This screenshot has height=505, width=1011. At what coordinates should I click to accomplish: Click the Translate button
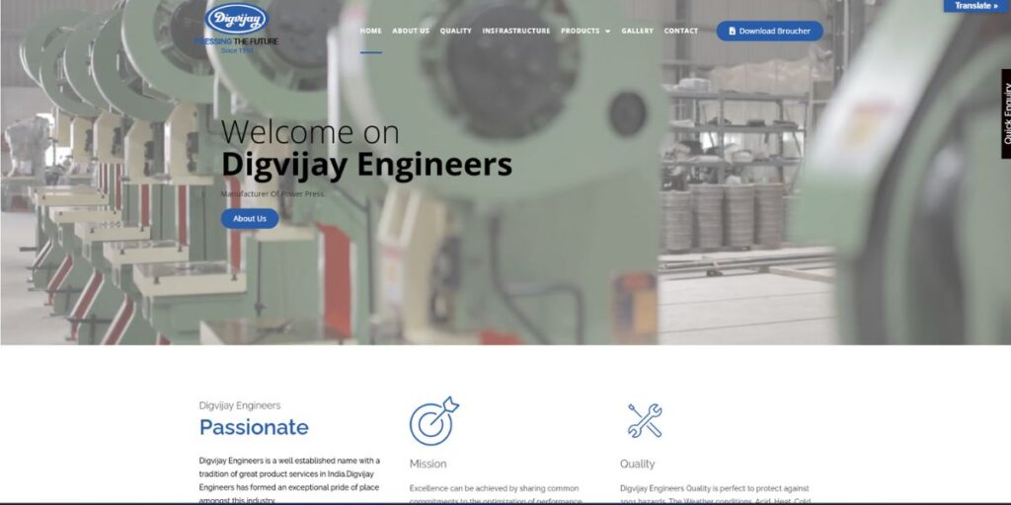tap(976, 6)
